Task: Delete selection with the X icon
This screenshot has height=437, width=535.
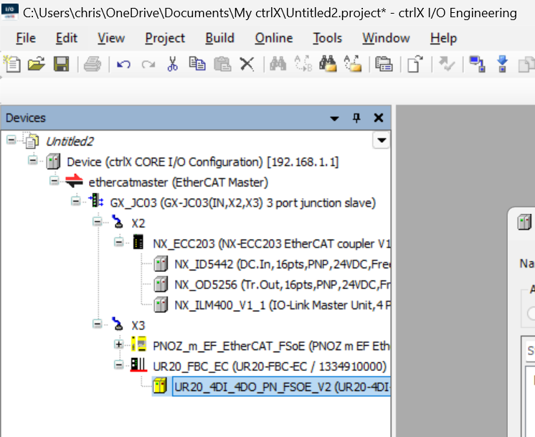Action: (x=247, y=64)
